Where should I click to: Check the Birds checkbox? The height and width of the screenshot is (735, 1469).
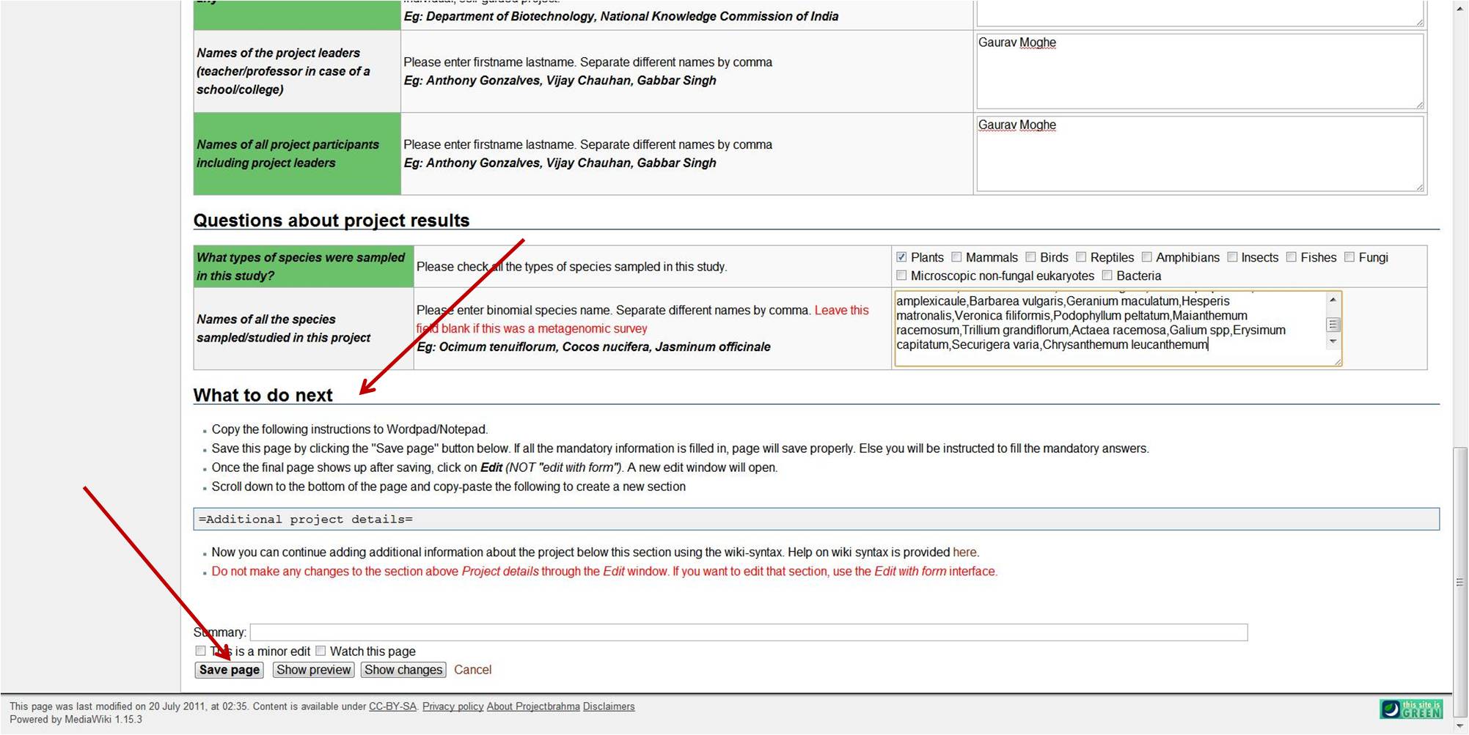point(1030,257)
